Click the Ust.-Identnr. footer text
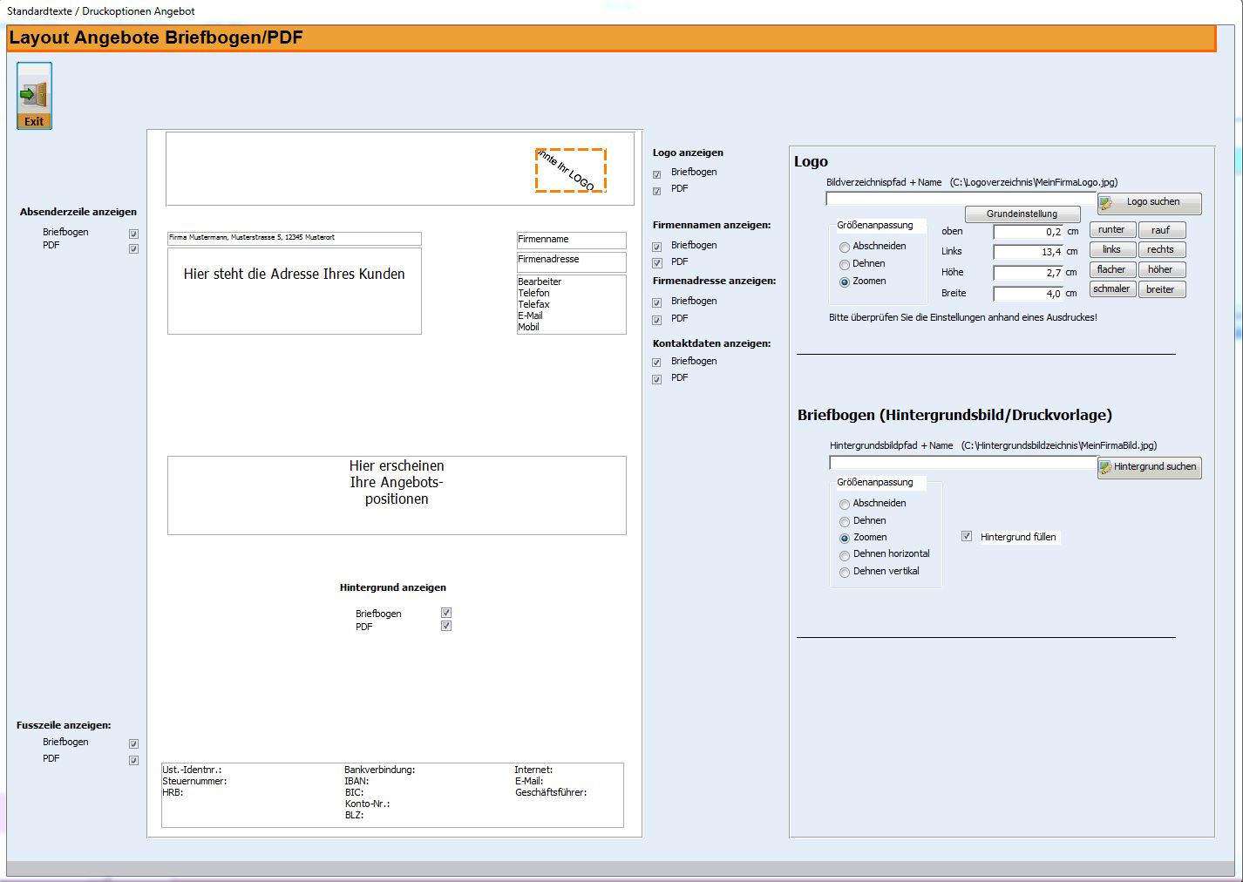Image resolution: width=1243 pixels, height=882 pixels. 192,770
